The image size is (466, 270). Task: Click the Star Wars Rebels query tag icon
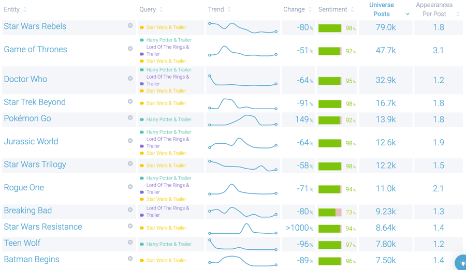tap(142, 27)
